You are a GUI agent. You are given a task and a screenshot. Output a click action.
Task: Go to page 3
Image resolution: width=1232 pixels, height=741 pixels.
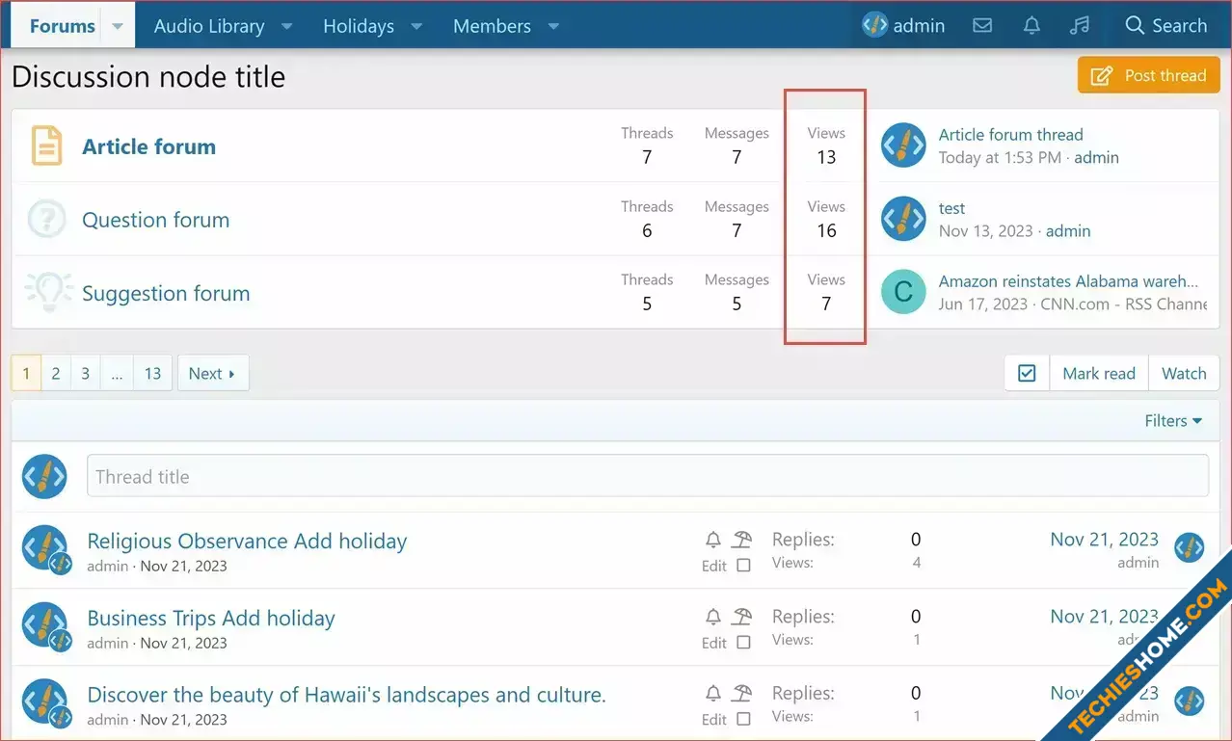[x=85, y=373]
